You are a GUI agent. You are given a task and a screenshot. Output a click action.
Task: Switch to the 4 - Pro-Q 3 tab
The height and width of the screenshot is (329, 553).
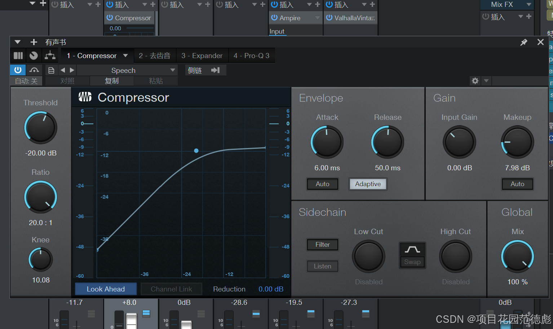pyautogui.click(x=252, y=56)
